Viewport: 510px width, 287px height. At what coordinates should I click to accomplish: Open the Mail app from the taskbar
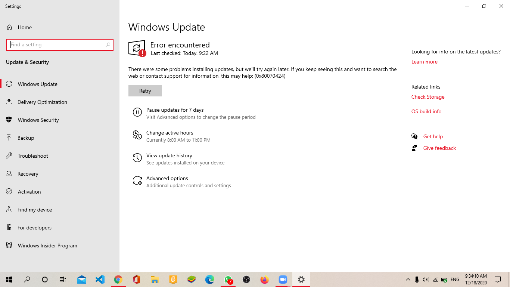pos(82,280)
